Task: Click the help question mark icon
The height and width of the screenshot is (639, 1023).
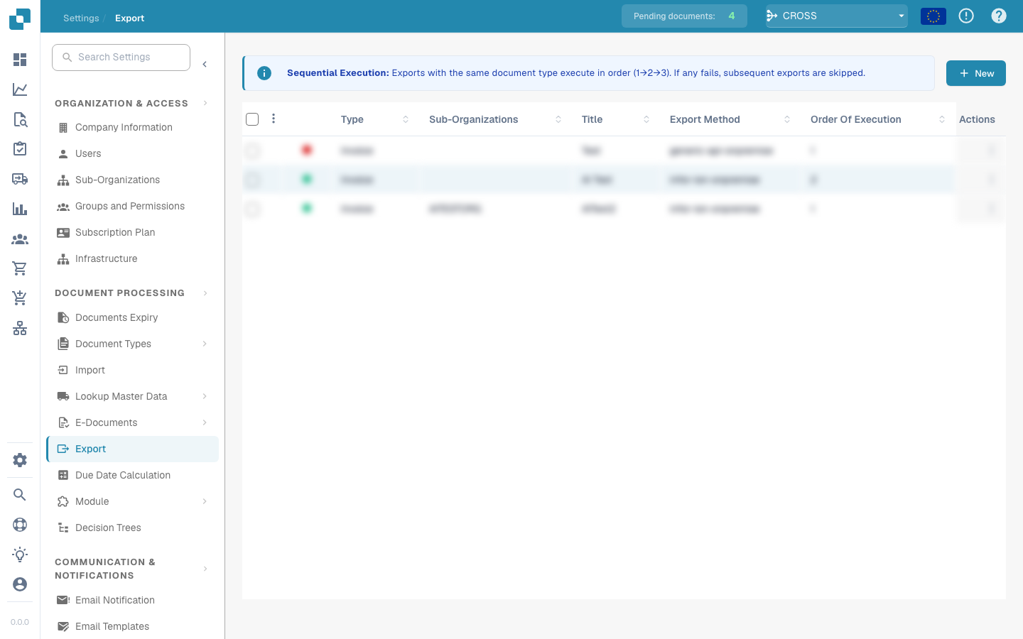Action: [999, 16]
